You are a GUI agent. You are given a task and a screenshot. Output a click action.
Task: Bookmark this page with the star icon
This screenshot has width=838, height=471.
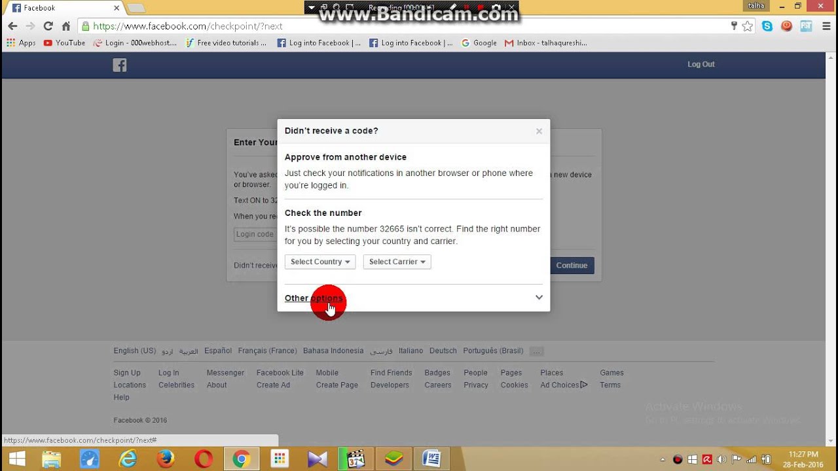pos(748,26)
